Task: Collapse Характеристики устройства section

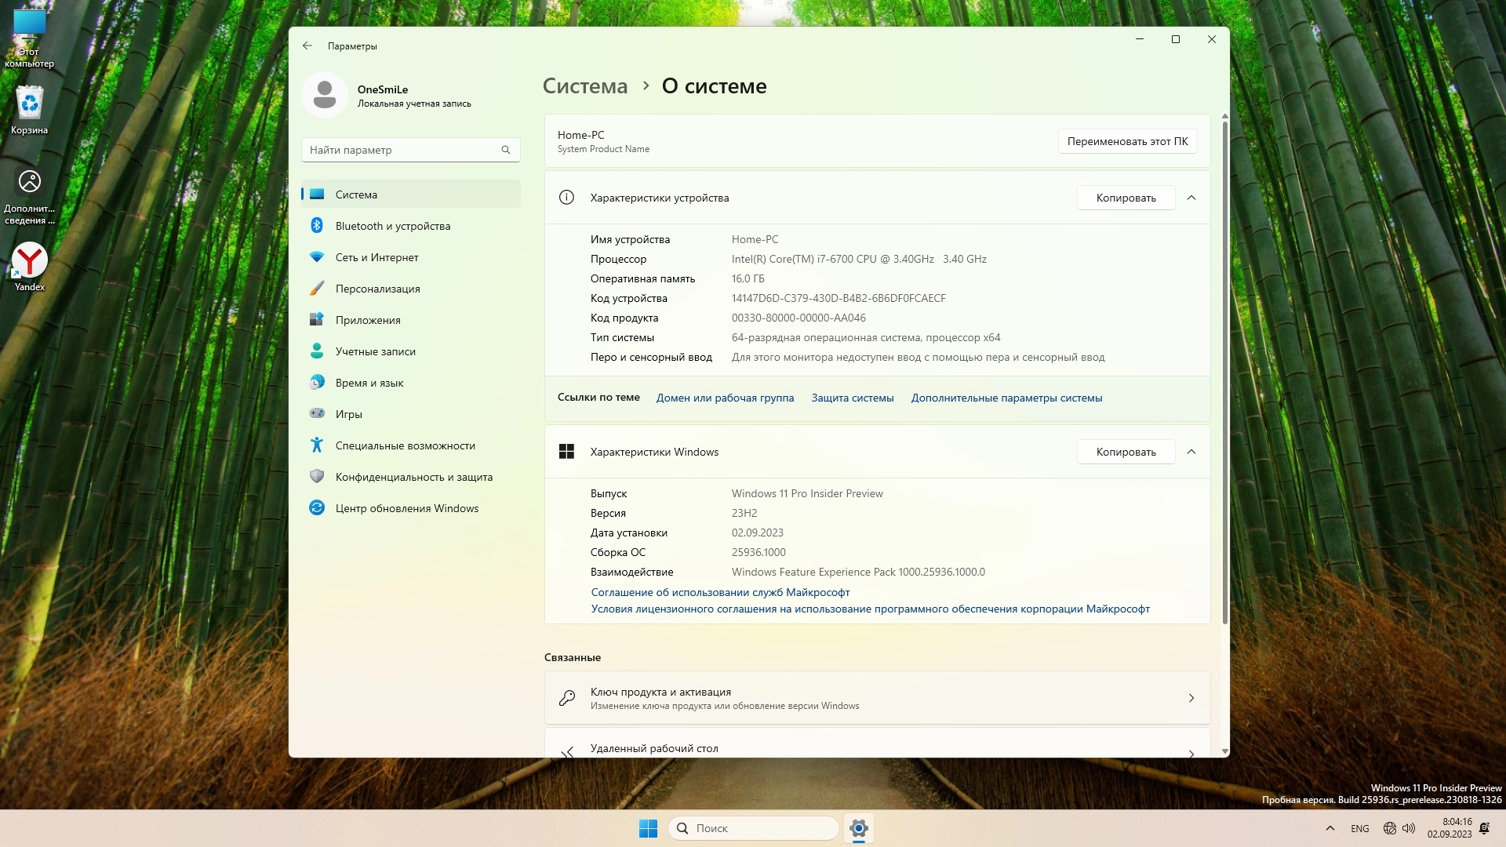Action: tap(1191, 198)
